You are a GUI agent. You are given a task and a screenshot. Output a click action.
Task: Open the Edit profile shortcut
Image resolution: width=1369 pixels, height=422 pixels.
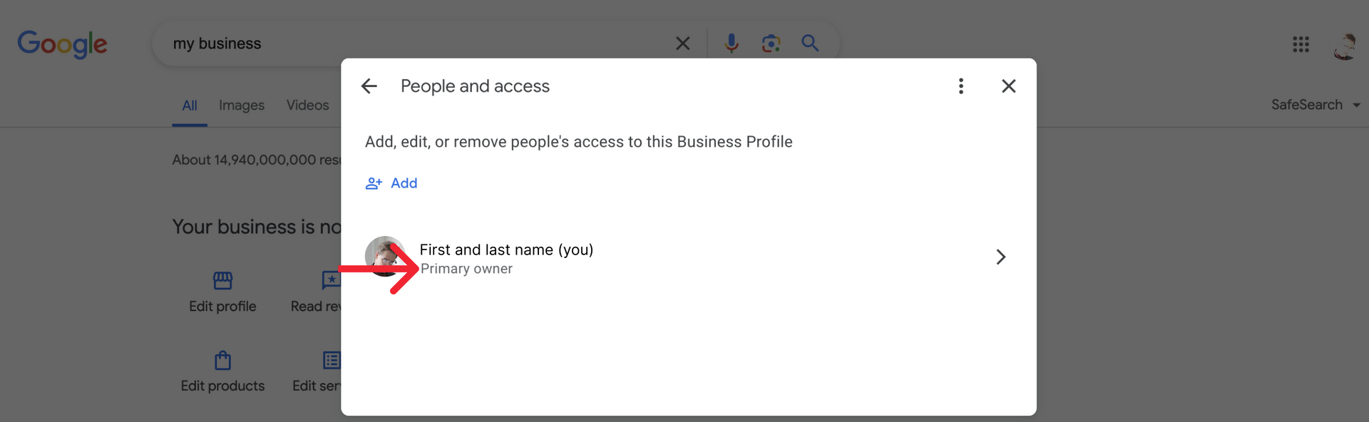click(x=222, y=292)
